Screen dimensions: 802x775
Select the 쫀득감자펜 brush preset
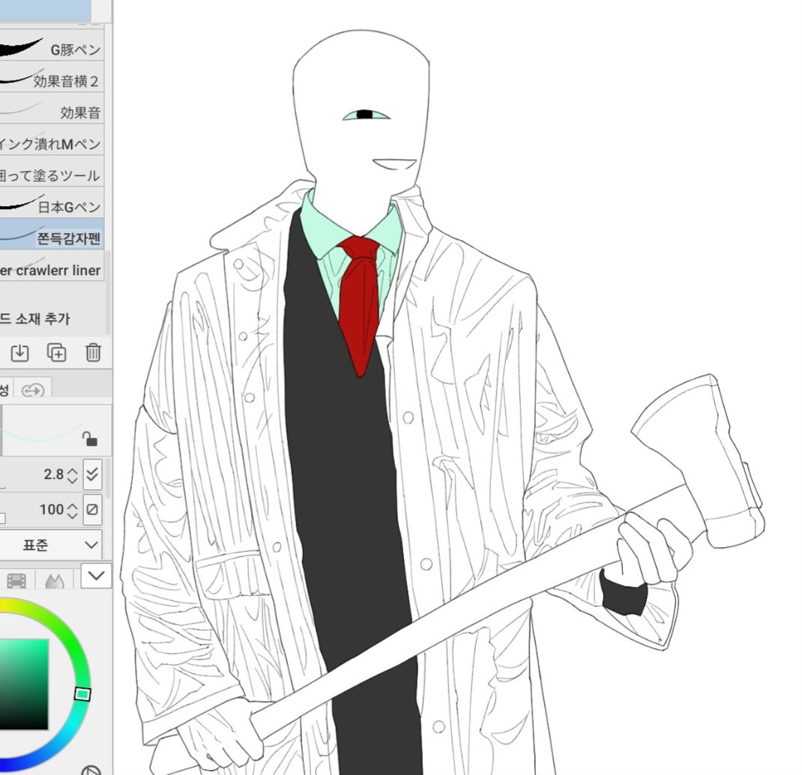click(51, 235)
